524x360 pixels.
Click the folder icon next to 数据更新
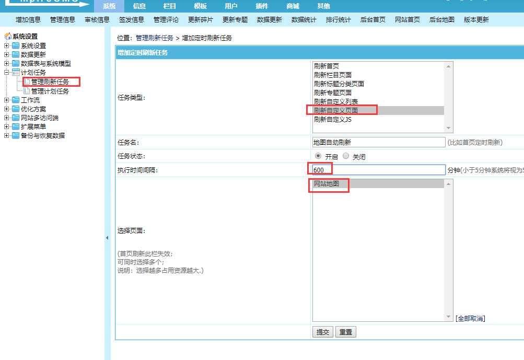[x=16, y=55]
